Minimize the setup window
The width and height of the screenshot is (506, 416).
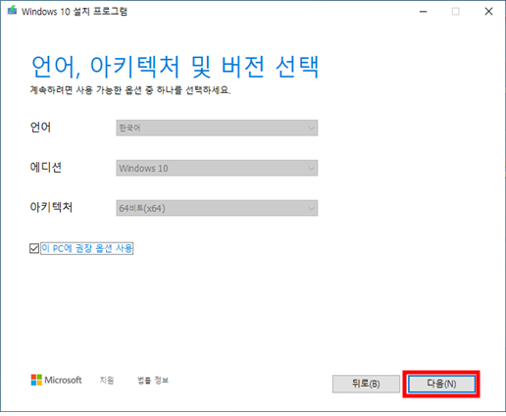424,12
